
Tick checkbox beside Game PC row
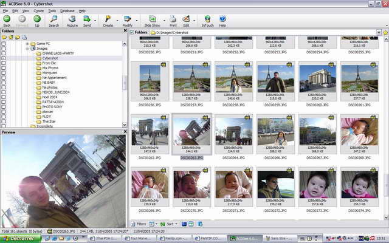coord(4,44)
